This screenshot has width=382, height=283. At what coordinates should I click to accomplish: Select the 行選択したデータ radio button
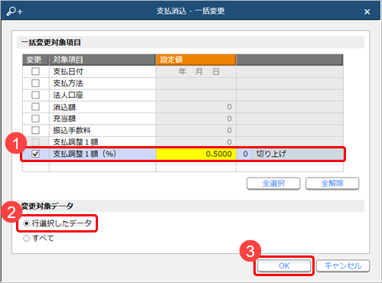[26, 223]
